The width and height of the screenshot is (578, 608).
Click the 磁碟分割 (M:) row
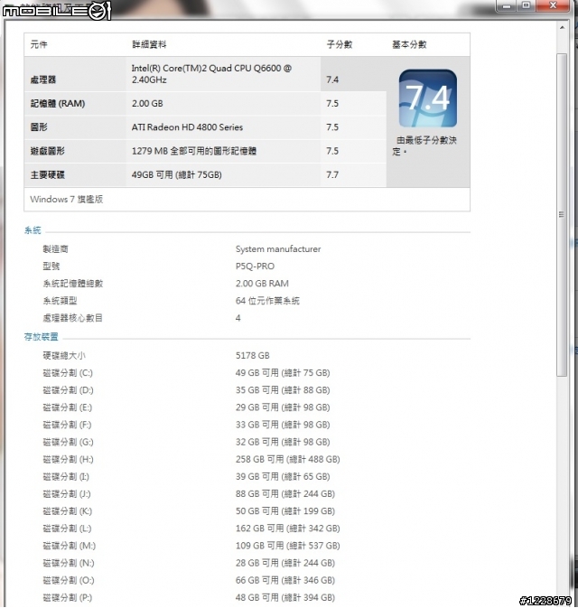191,546
